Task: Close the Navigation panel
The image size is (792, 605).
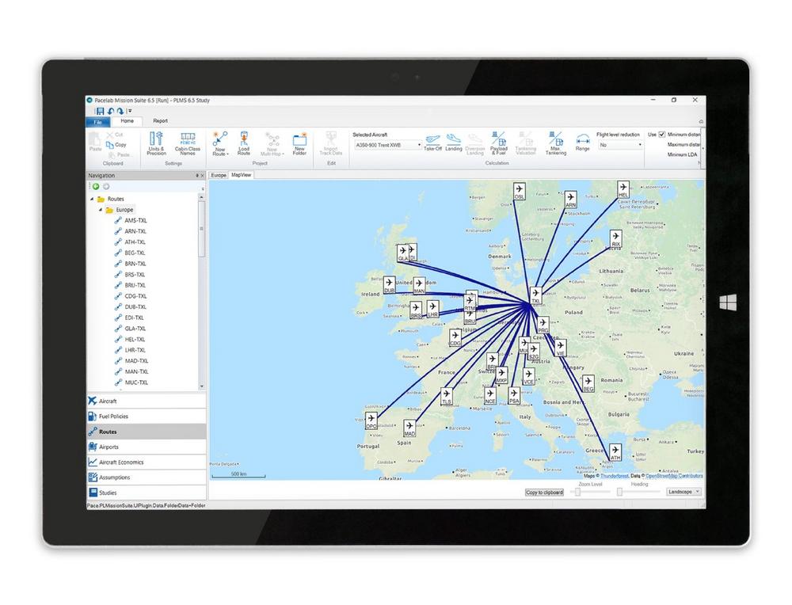Action: pos(203,176)
